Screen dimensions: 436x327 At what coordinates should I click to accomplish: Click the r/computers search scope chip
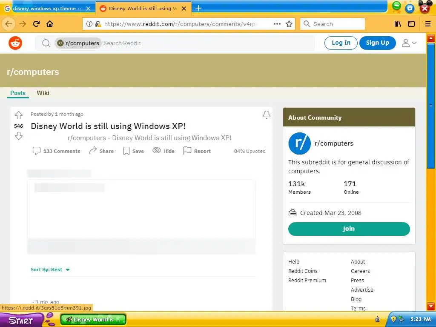[78, 43]
